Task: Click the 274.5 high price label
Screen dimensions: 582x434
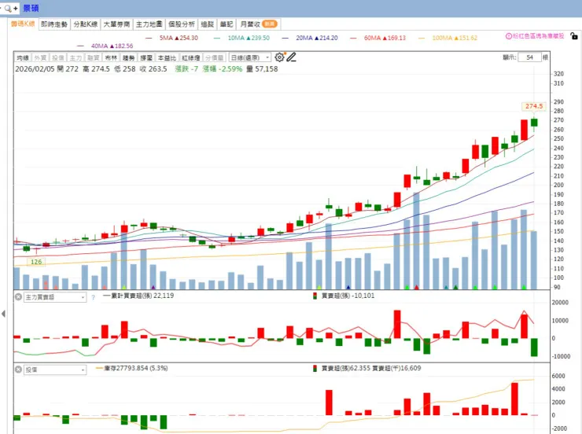Action: (534, 106)
